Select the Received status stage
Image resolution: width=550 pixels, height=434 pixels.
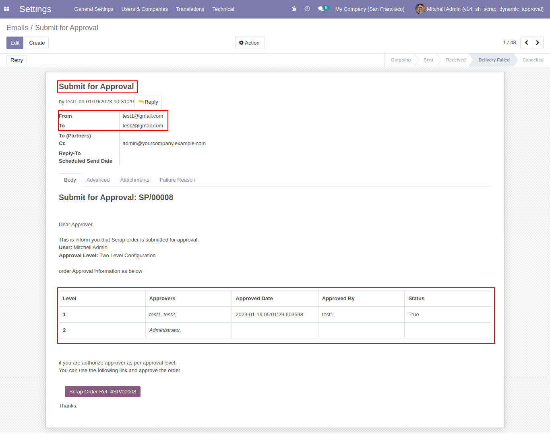coord(456,60)
